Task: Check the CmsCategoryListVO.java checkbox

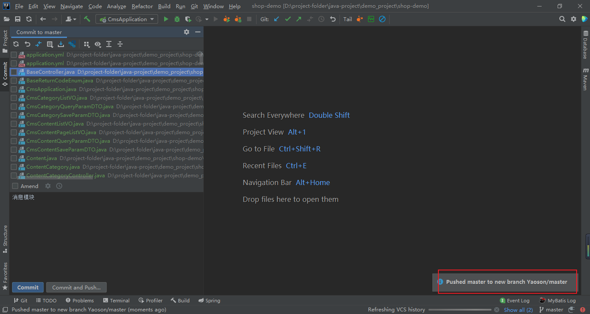Action: pos(14,98)
